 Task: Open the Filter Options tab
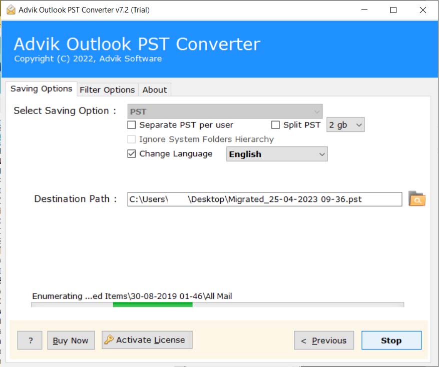[x=108, y=90]
